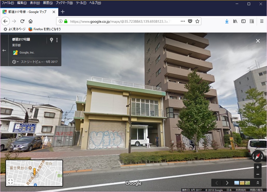
Task: Zoom out with the minus button
Action: point(257,174)
